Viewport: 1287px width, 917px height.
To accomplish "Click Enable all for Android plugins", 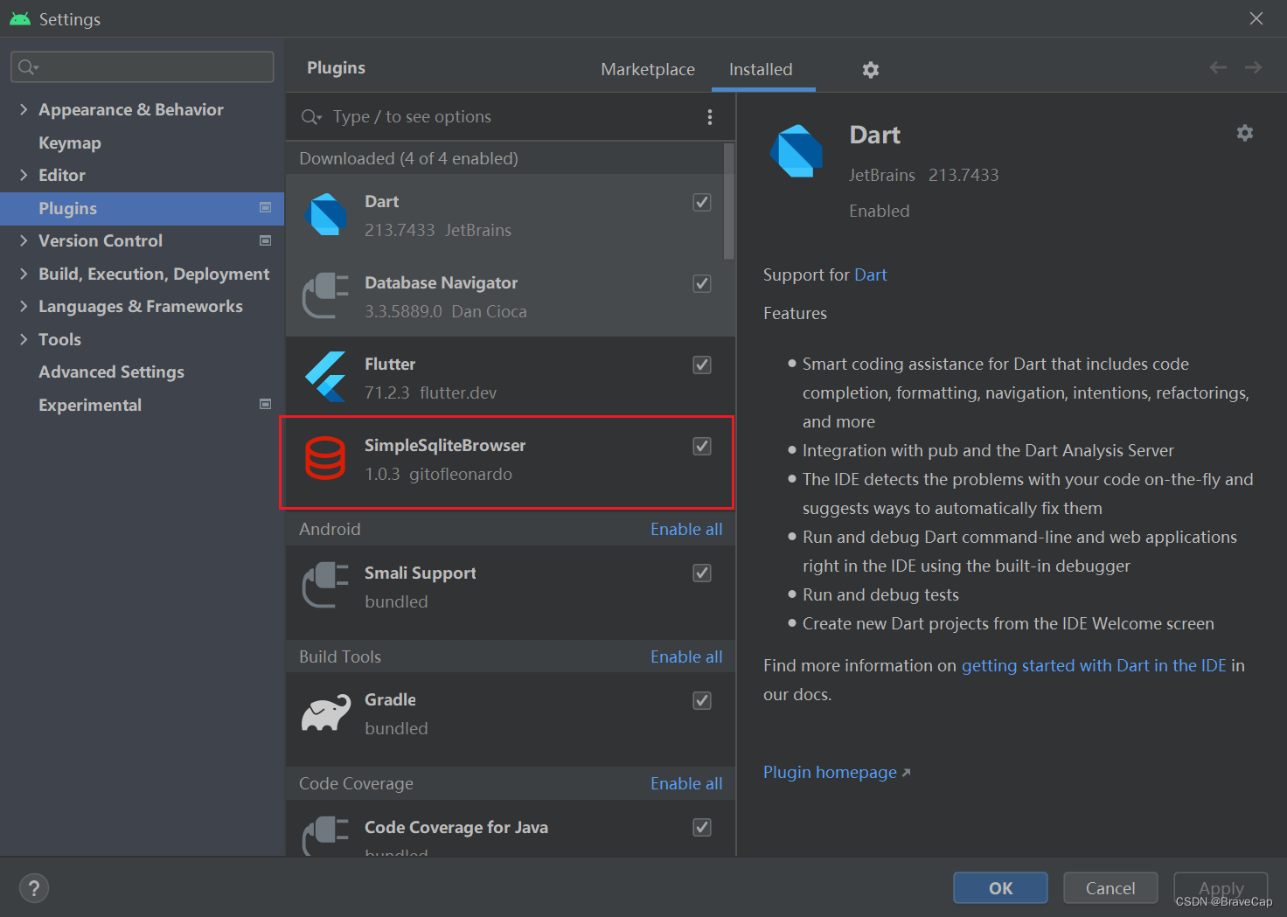I will 686,529.
